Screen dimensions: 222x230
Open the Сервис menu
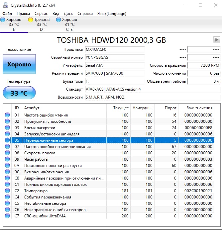tap(41, 14)
